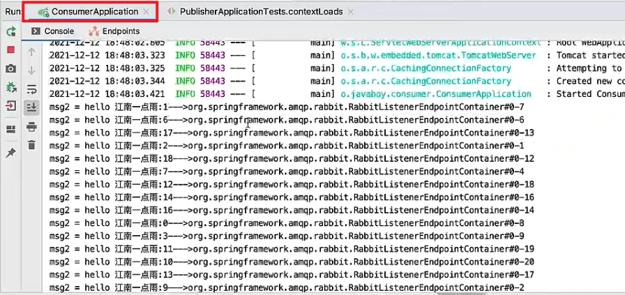This screenshot has height=295, width=625.
Task: Click the message line ending Container#0-8
Action: click(x=287, y=223)
